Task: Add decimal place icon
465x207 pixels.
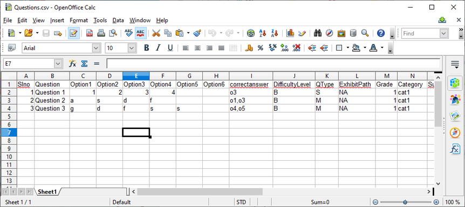Action: click(x=284, y=48)
